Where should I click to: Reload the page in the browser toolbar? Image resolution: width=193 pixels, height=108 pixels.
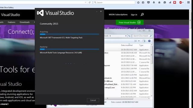click(x=90, y=2)
